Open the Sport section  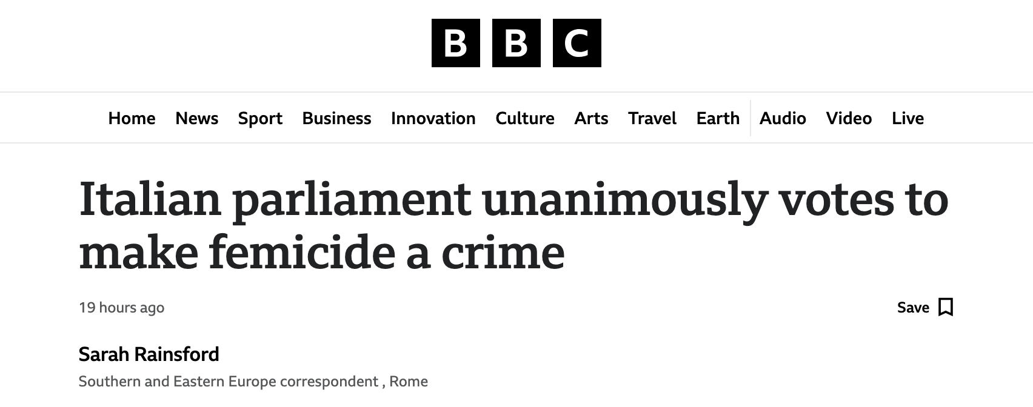pos(260,118)
